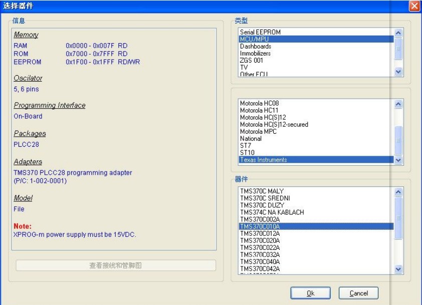Click the manufacturer list scrollbar thumb
Screen dimensions: 422x305
tap(398, 140)
